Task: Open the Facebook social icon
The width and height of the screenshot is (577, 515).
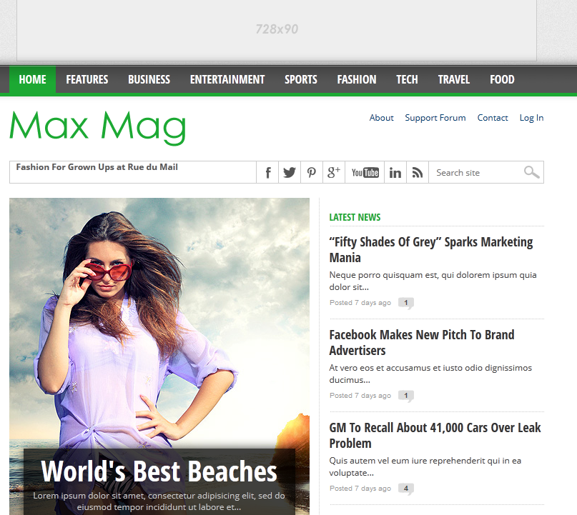Action: 267,172
